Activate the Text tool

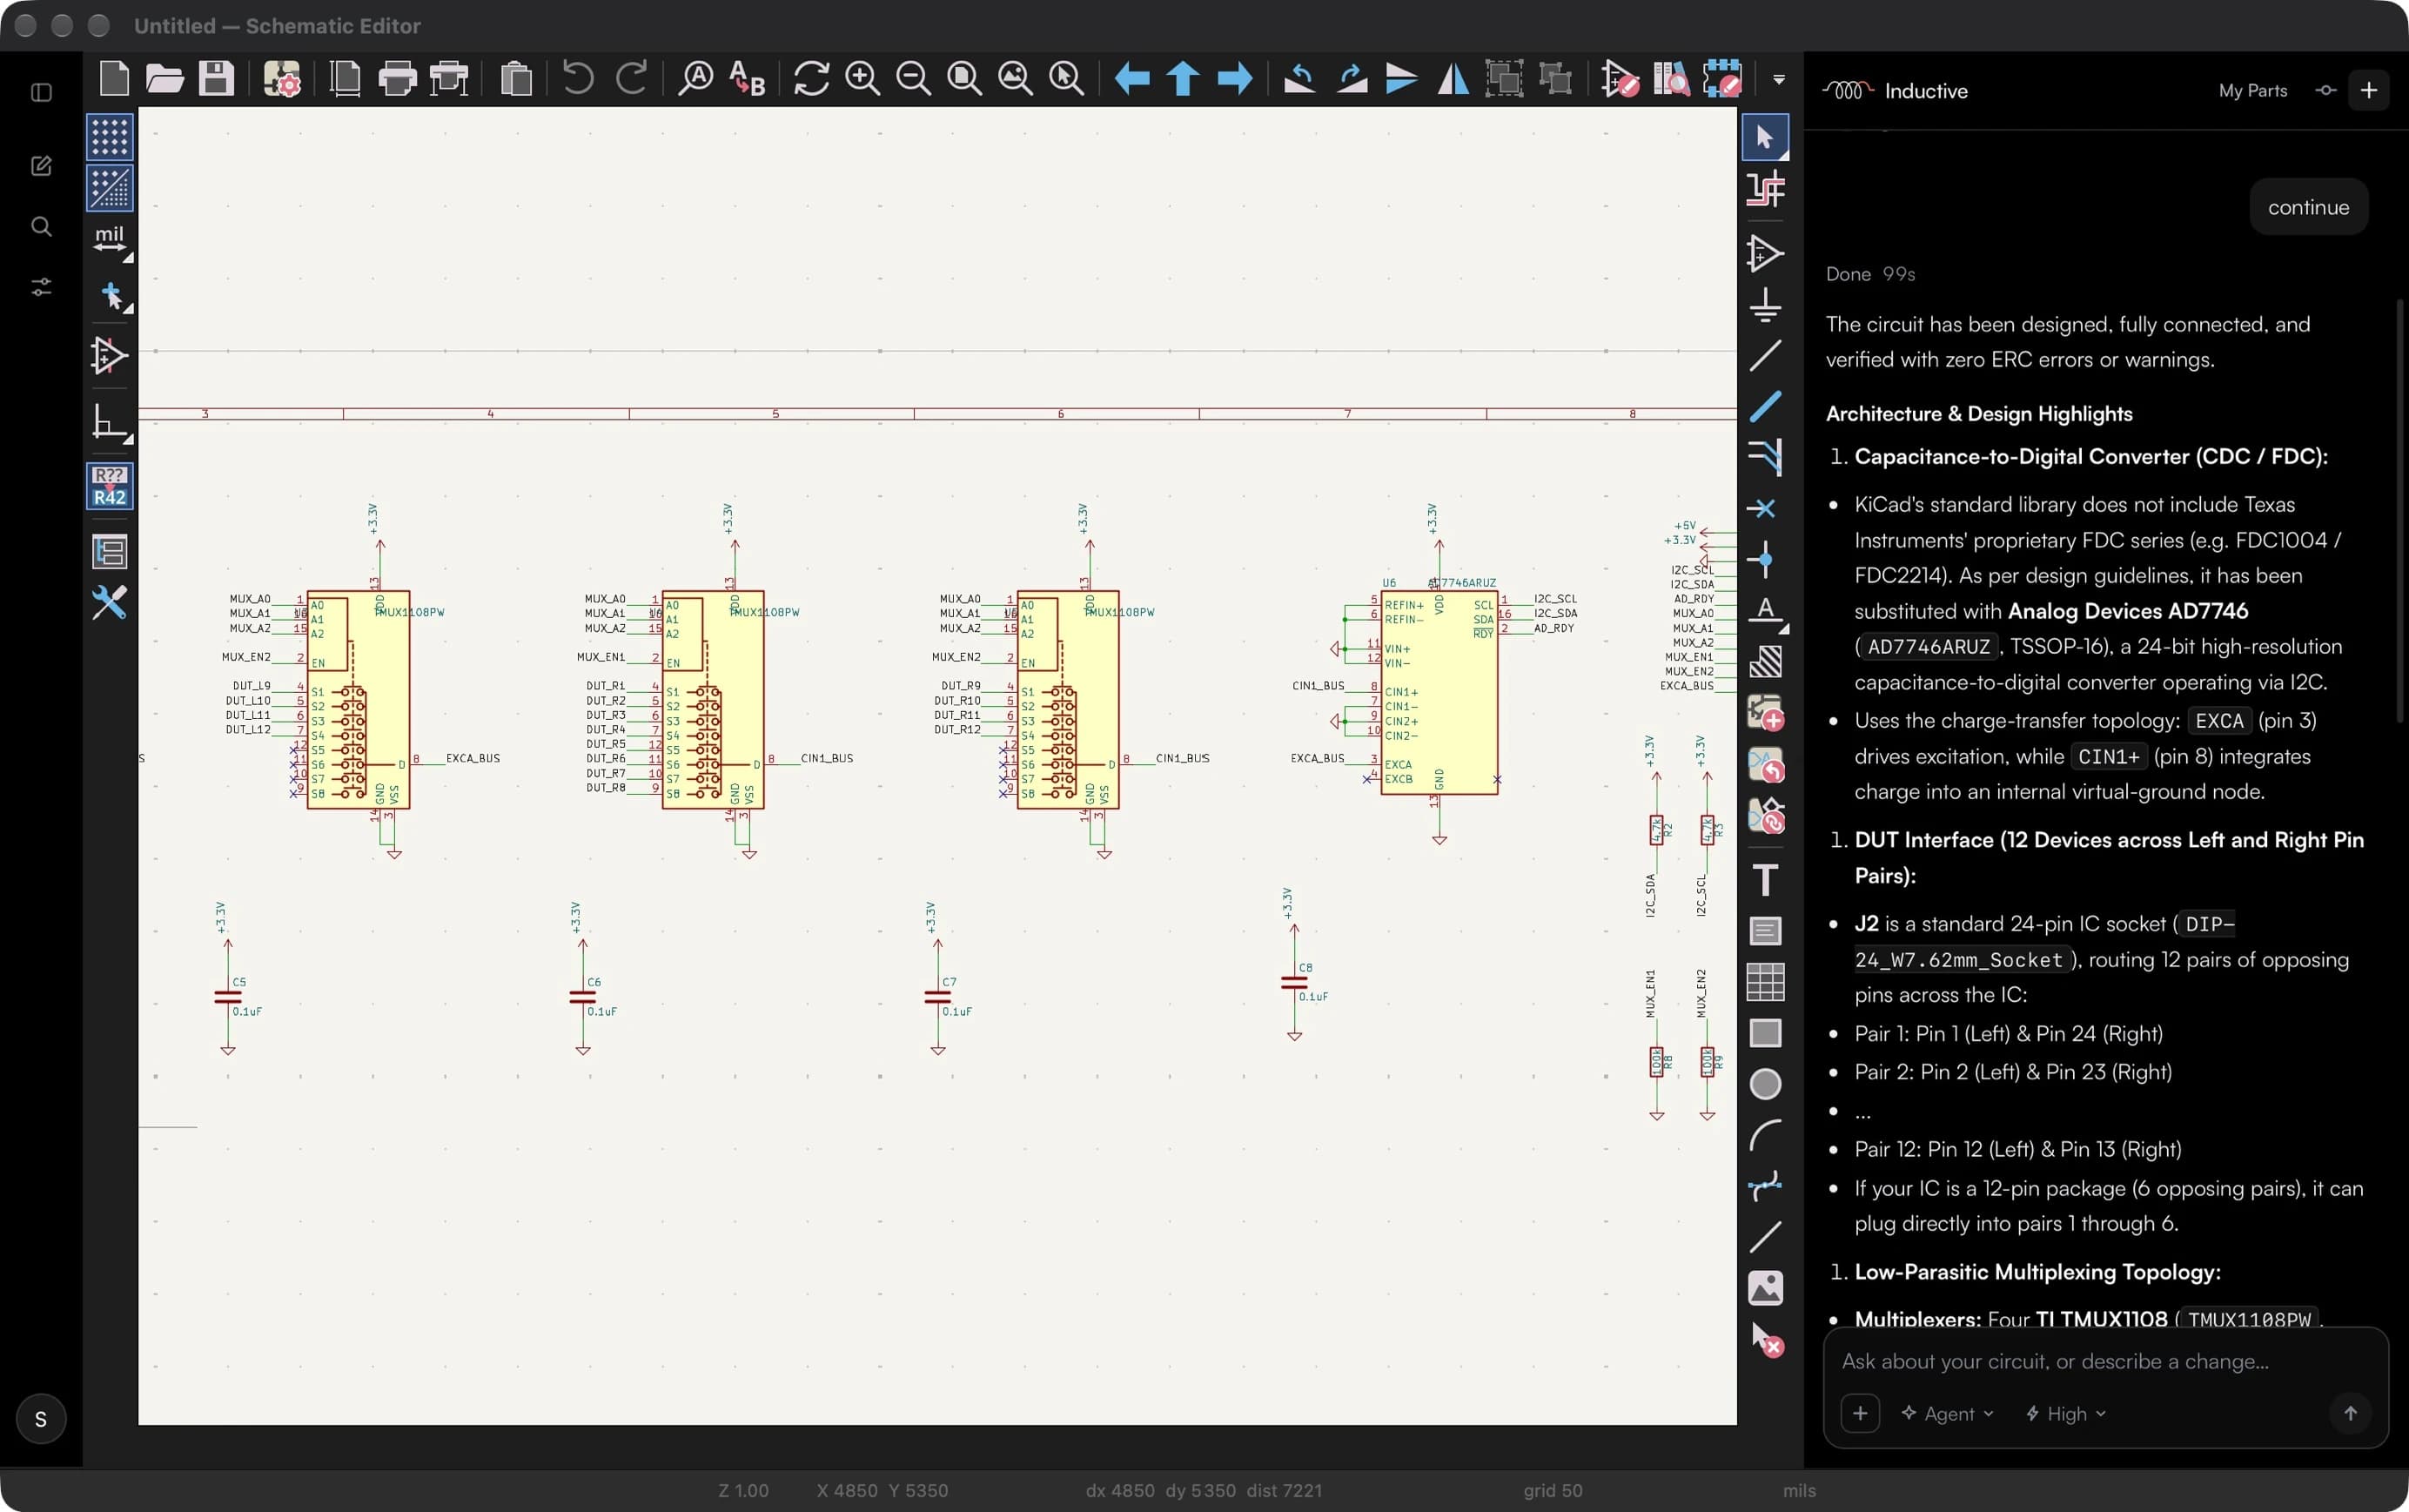click(1765, 880)
